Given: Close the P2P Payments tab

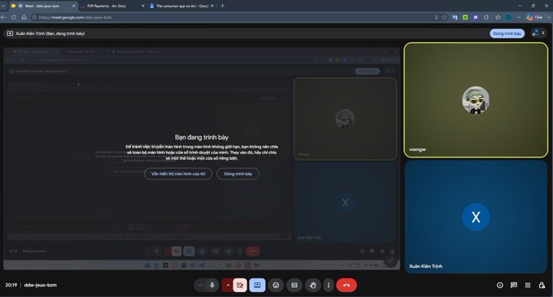Looking at the screenshot, I should pos(143,6).
